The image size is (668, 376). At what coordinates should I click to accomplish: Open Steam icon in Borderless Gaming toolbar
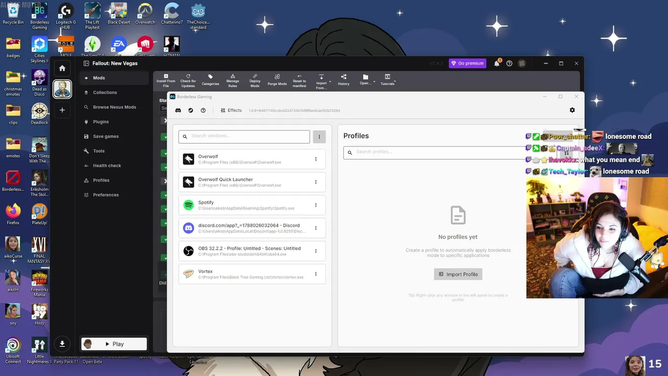click(x=190, y=110)
